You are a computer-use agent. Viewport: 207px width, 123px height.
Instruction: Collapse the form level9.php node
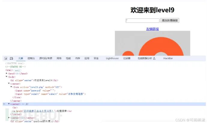coord(11,87)
